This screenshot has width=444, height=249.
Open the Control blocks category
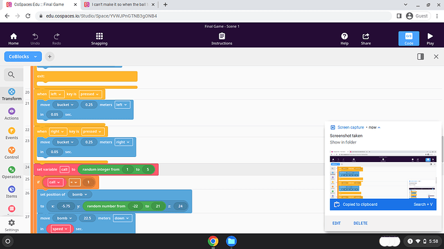pos(12,153)
